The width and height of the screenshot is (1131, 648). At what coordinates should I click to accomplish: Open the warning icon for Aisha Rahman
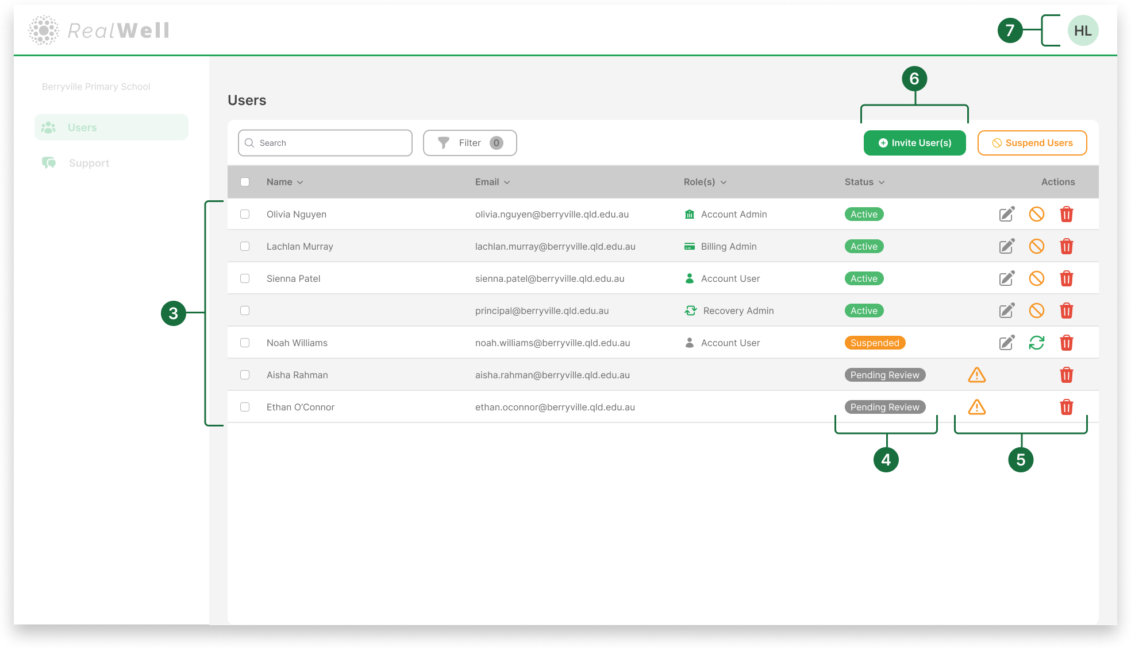[x=976, y=375]
